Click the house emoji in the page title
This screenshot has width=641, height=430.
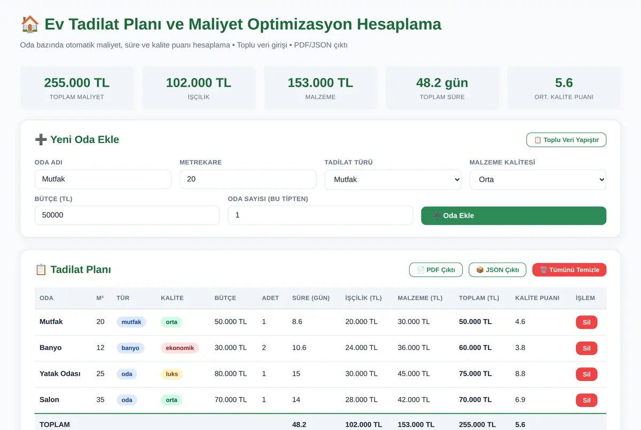[30, 24]
